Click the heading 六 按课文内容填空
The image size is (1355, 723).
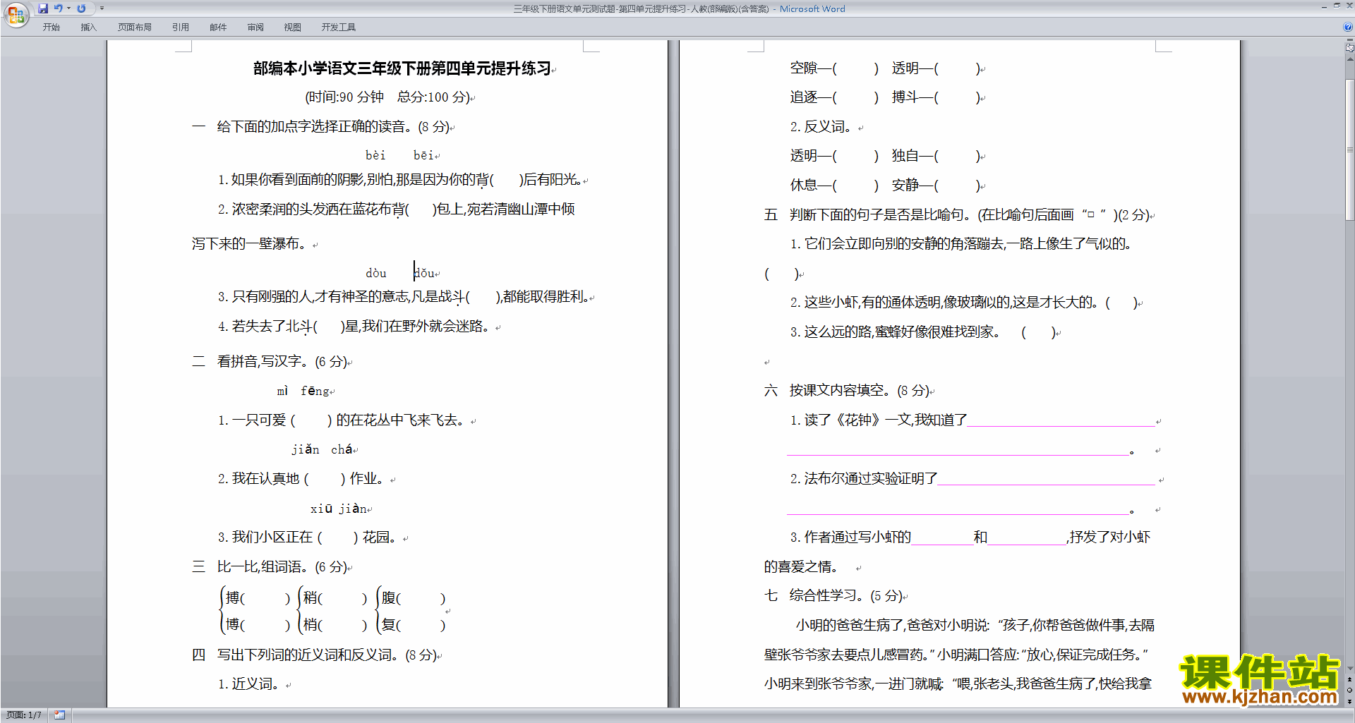coord(848,391)
